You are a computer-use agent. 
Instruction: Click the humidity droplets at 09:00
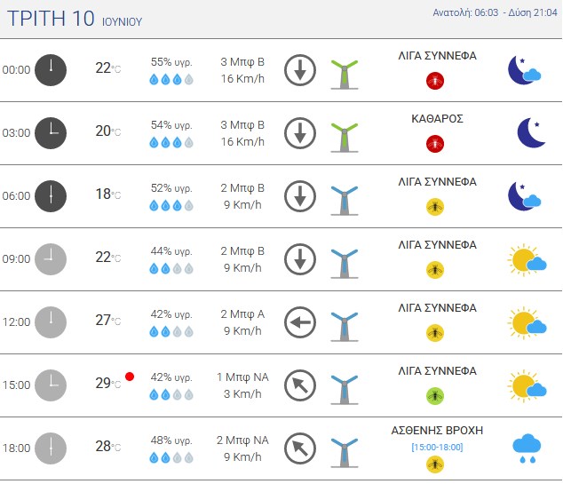[171, 268]
